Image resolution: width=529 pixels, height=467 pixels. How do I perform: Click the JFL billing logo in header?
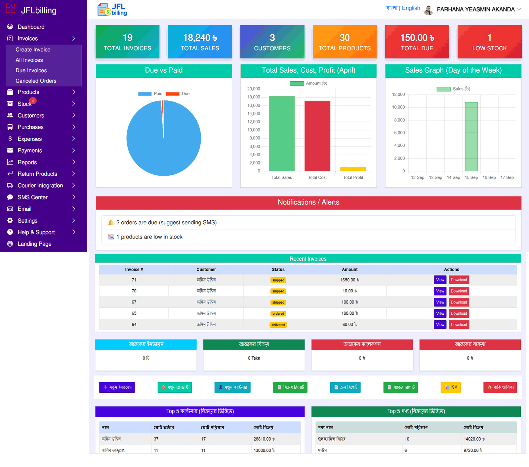[x=112, y=10]
